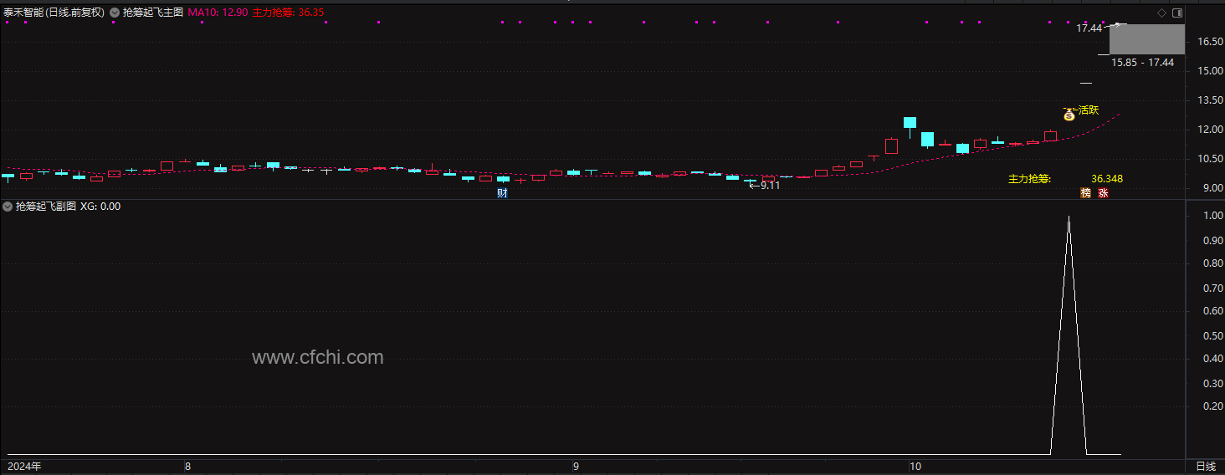
Task: Open the 抢筹起飞副图 indicator dropdown arrow
Action: pos(8,206)
